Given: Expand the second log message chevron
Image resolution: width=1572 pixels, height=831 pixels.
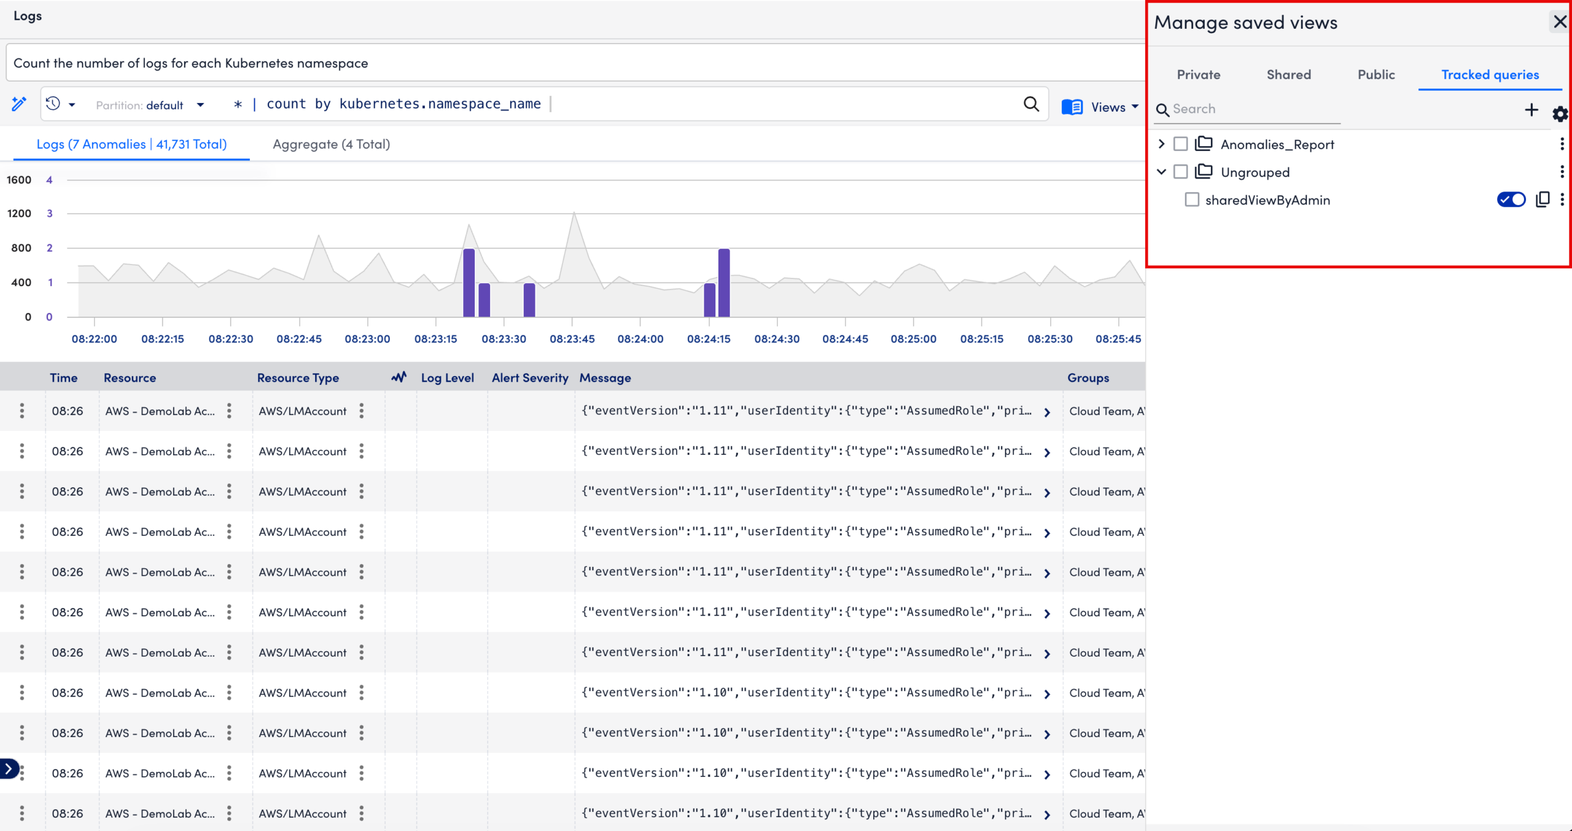Looking at the screenshot, I should point(1048,453).
